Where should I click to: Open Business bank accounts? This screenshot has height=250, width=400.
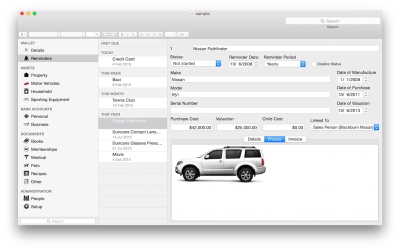point(39,124)
